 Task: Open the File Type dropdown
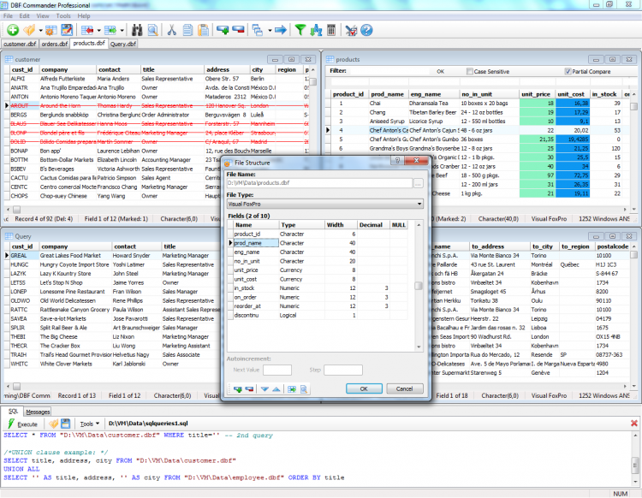pyautogui.click(x=419, y=204)
